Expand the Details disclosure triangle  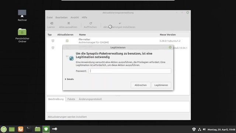(x=66, y=79)
